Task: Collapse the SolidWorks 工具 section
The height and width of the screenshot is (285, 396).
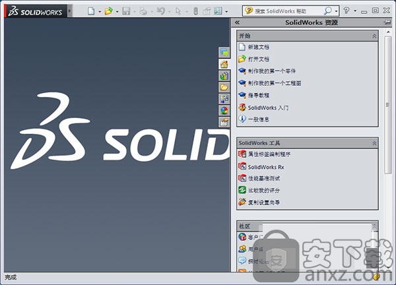Action: pos(374,143)
